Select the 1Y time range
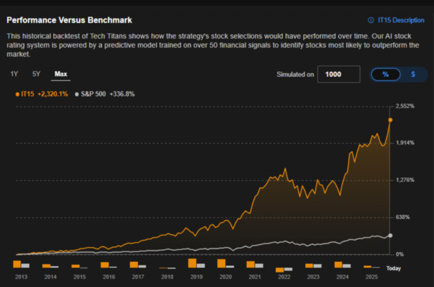 click(x=15, y=73)
